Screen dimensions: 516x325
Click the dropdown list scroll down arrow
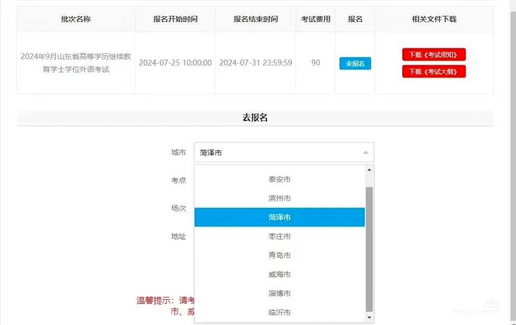pyautogui.click(x=369, y=318)
